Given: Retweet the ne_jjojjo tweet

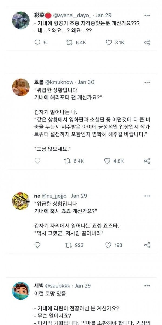Looking at the screenshot, I should [69, 245].
